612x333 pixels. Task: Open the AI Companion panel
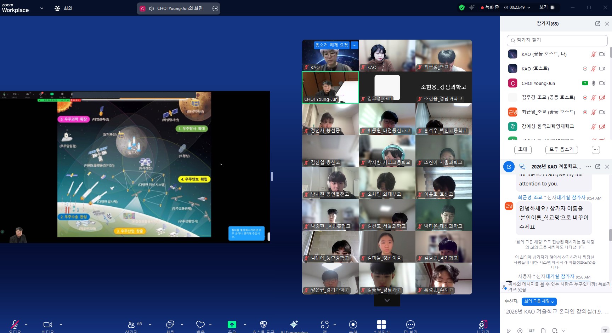coord(294,325)
